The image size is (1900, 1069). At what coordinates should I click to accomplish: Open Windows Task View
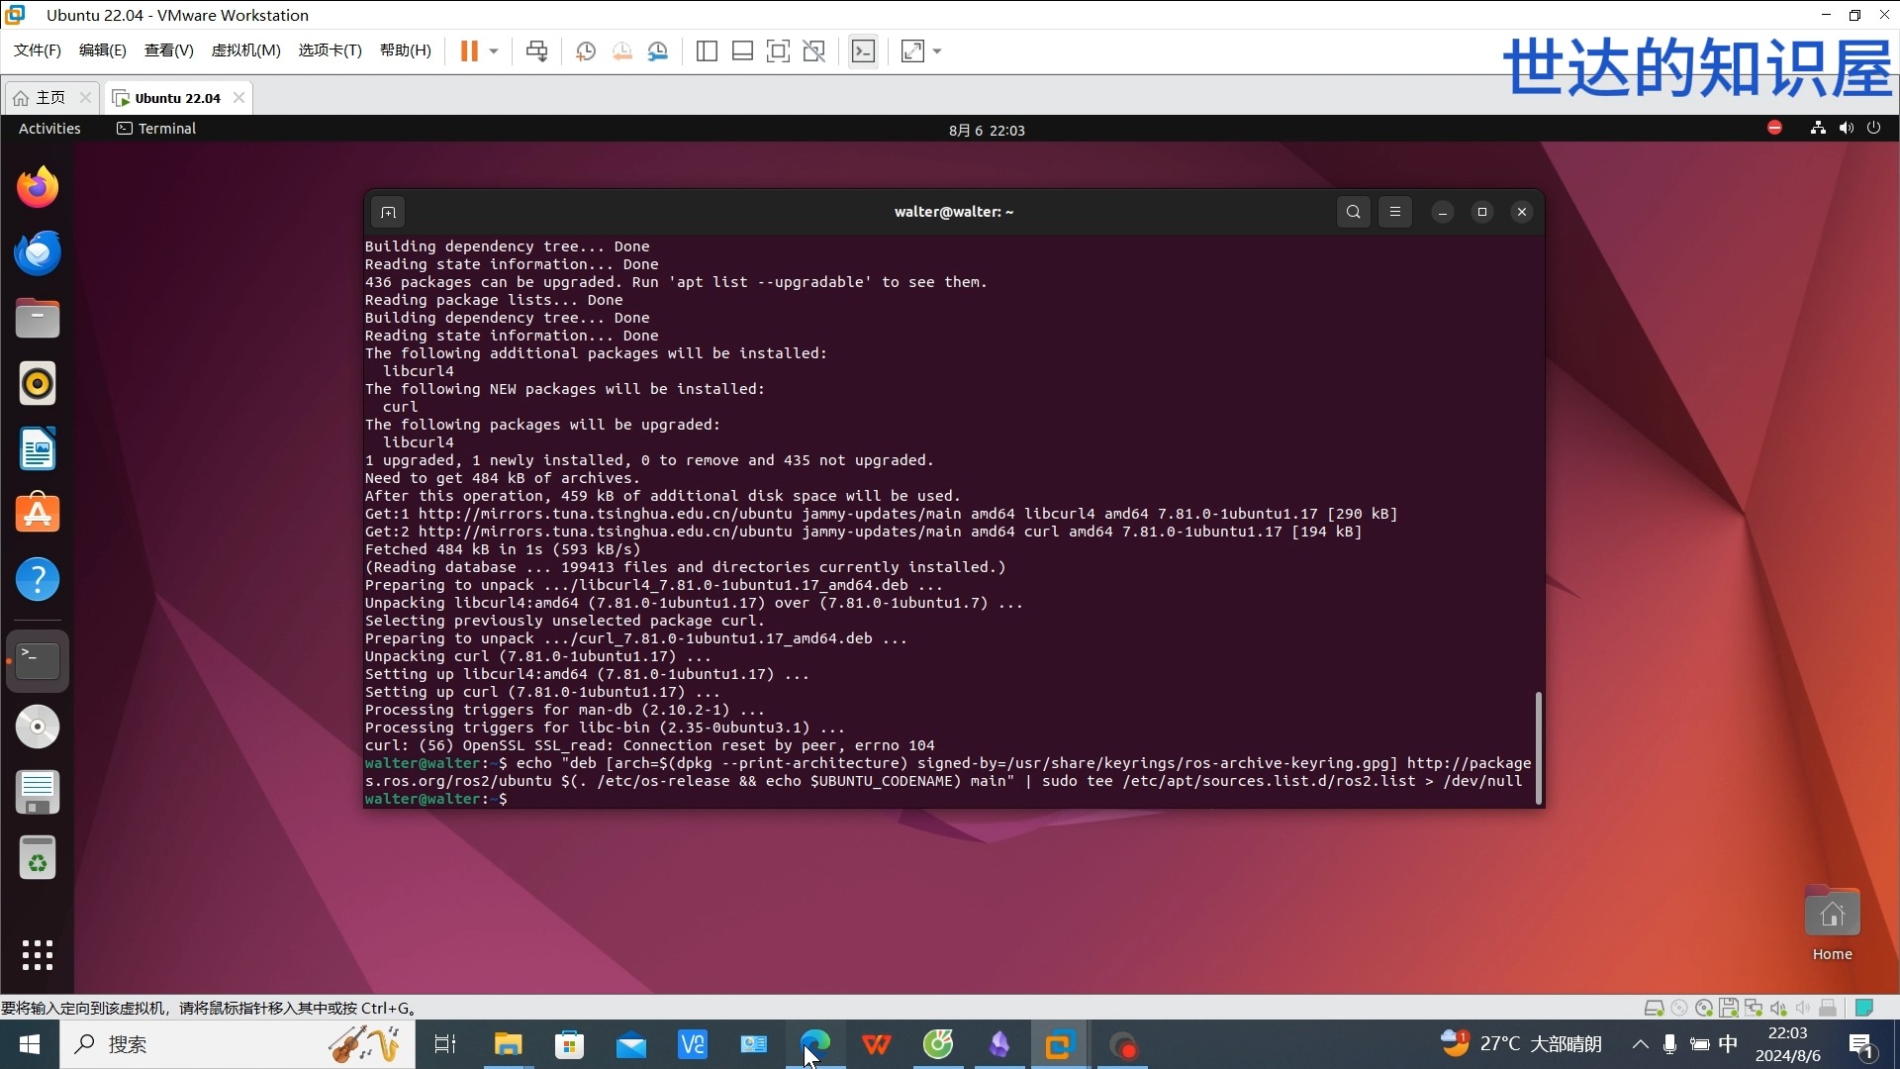[445, 1044]
